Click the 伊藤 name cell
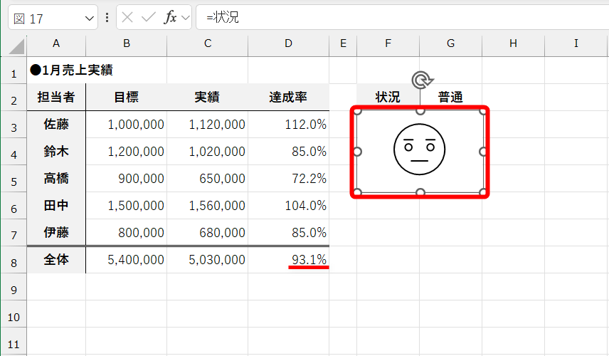Viewport: 609px width, 356px height. tap(56, 232)
